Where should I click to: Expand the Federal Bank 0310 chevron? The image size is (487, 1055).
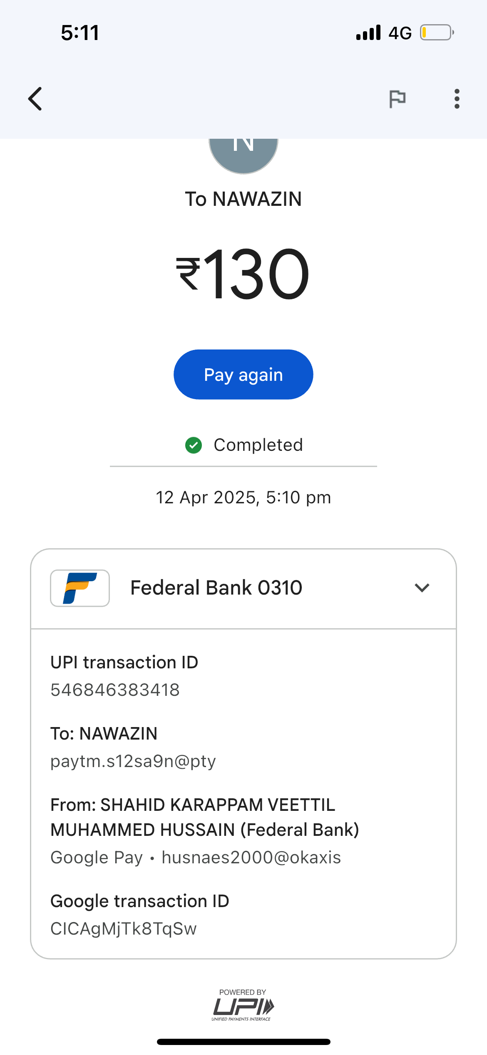pyautogui.click(x=422, y=588)
